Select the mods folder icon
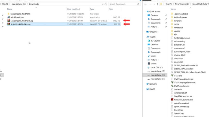The height and width of the screenshot is (117, 209). click(172, 24)
